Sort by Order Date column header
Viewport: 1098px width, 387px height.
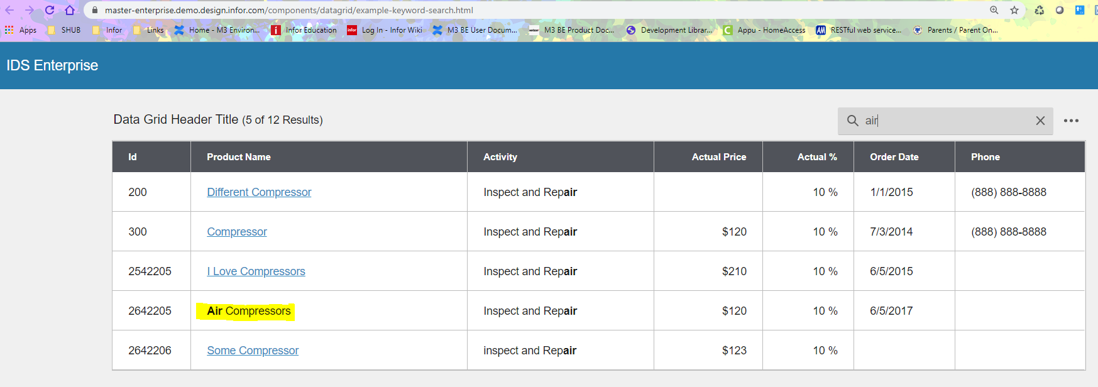[x=904, y=157]
